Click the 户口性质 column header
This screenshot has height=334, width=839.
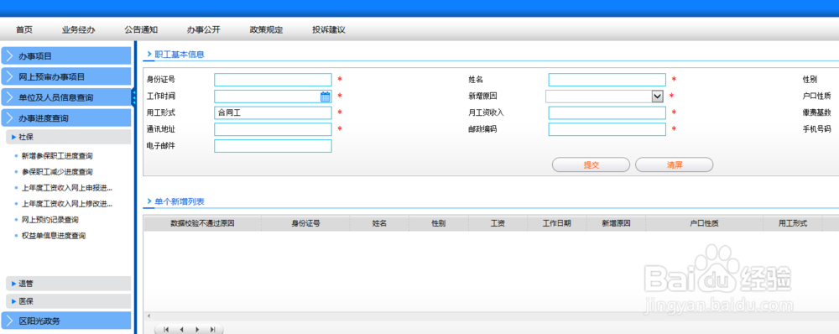(x=705, y=223)
